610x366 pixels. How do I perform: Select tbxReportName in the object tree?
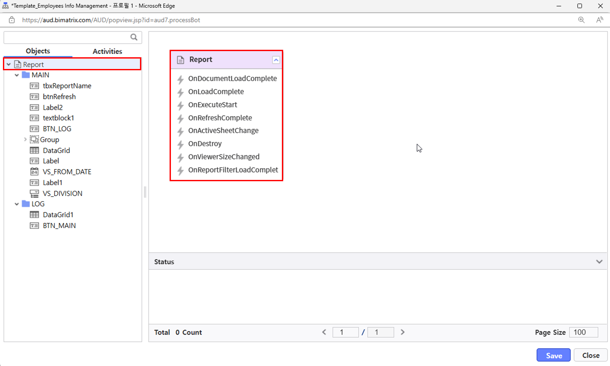[67, 86]
